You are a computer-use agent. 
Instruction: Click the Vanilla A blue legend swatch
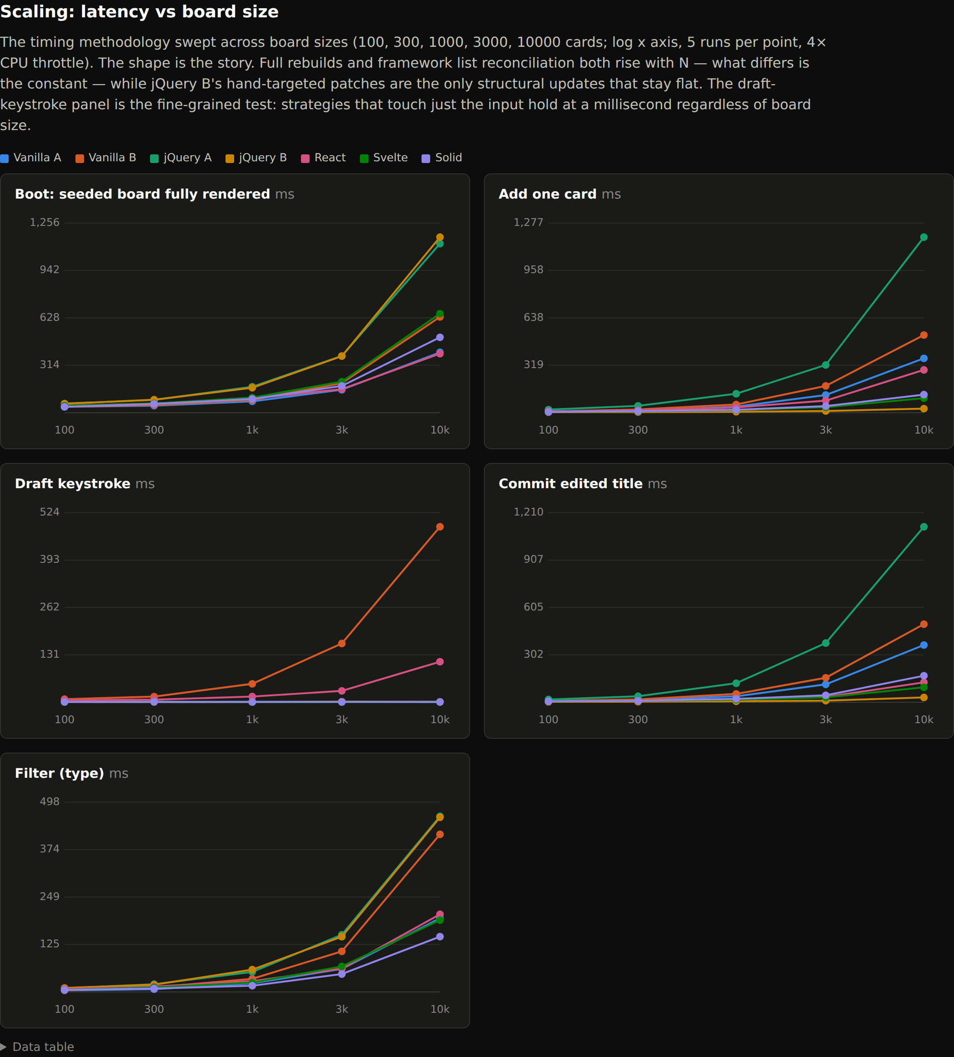tap(4, 159)
